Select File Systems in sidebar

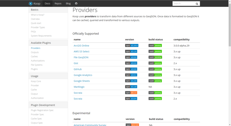pos(37,65)
